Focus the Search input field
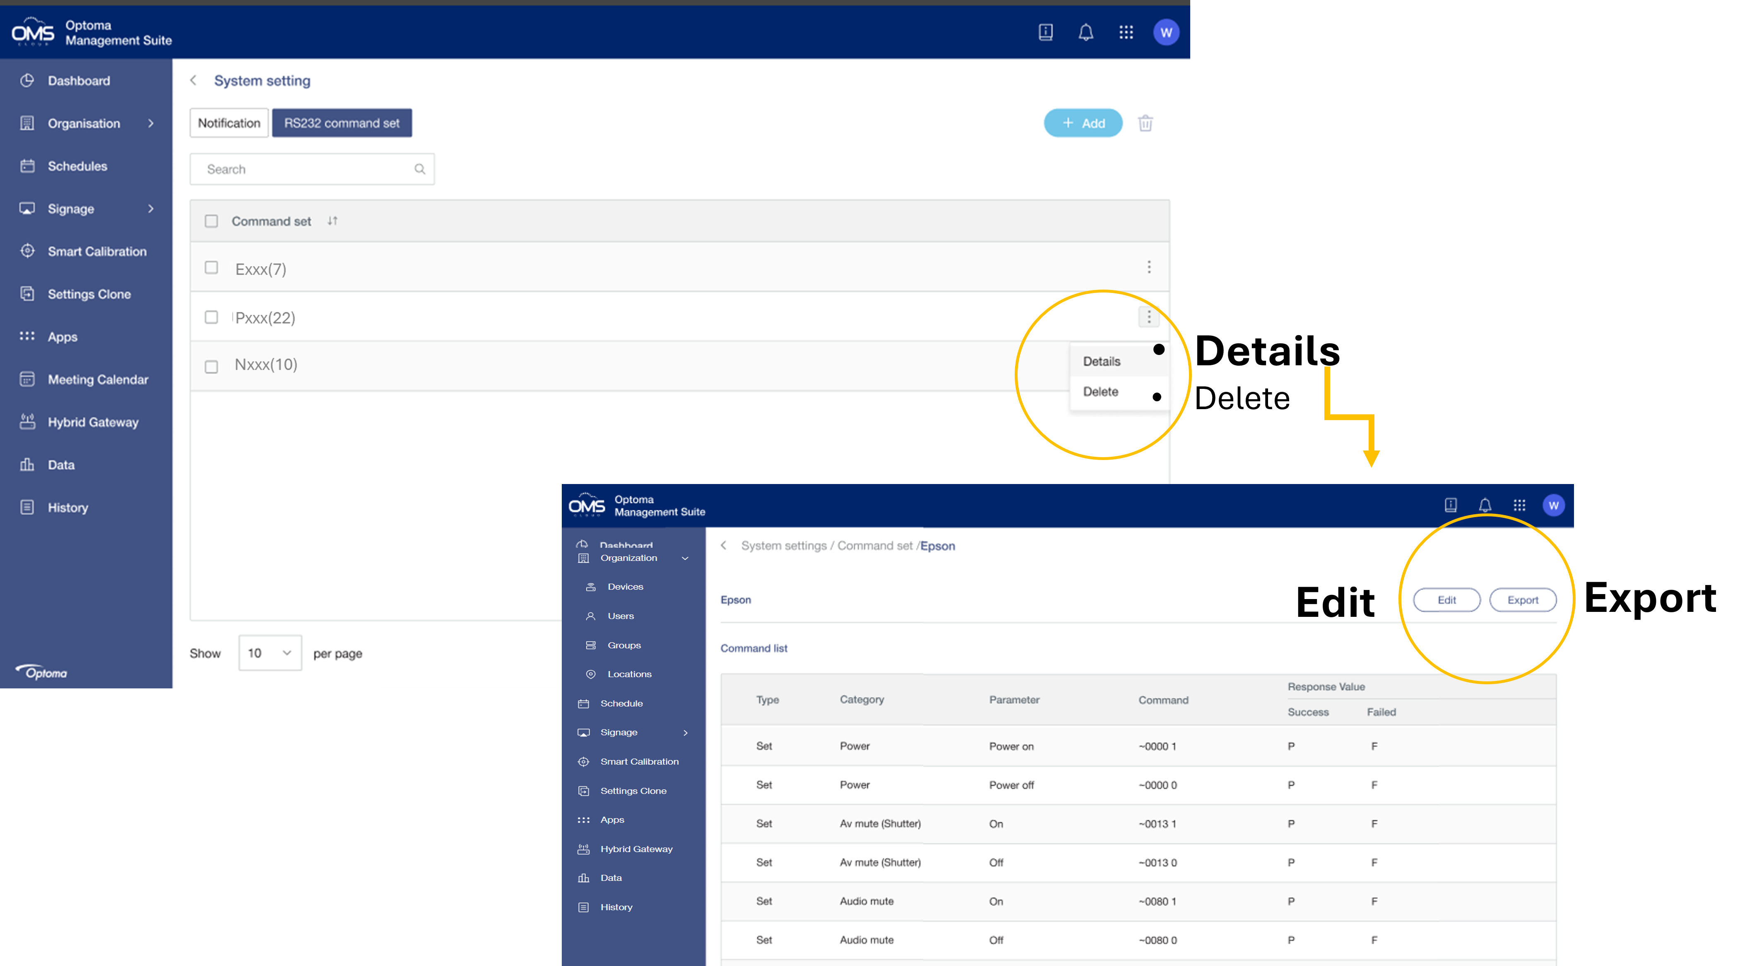The height and width of the screenshot is (966, 1752). [x=312, y=169]
